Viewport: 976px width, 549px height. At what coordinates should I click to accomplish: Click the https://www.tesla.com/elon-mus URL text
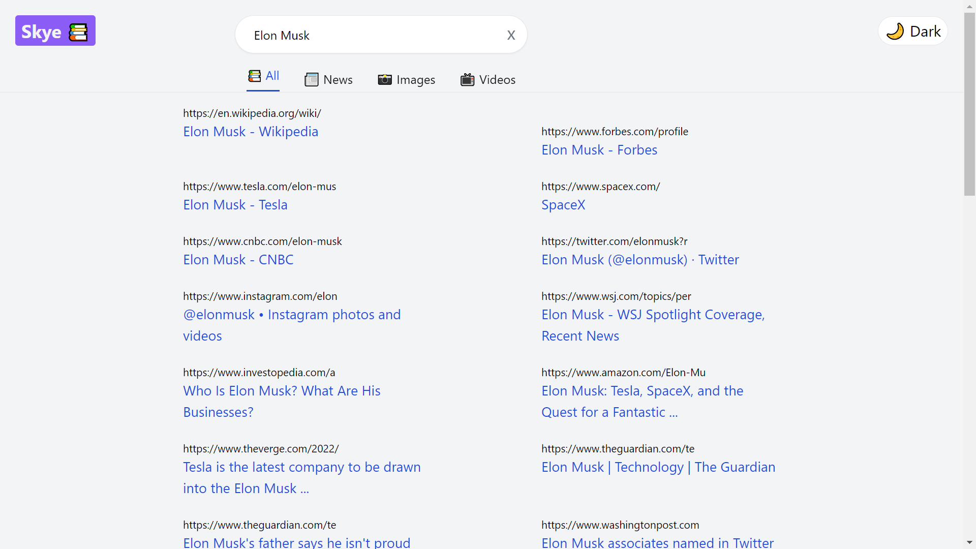[260, 187]
